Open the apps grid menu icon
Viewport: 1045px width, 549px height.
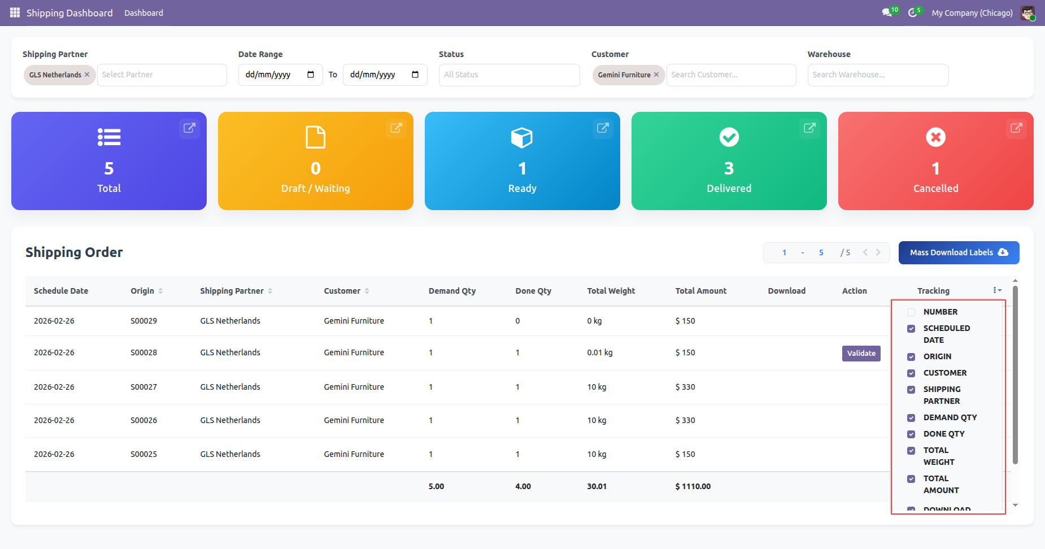(x=15, y=12)
